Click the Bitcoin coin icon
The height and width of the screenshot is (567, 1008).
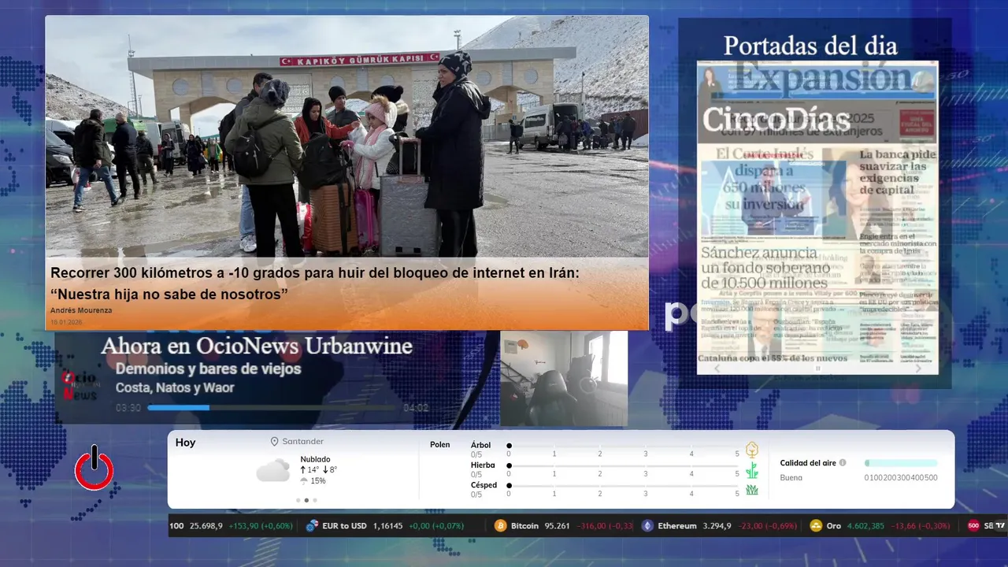tap(500, 526)
